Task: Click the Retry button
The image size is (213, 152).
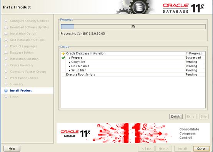Action: point(191,116)
